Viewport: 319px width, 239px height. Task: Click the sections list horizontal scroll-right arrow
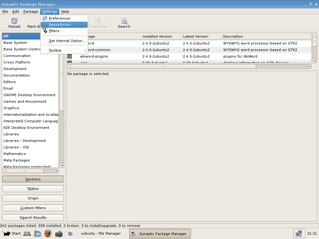[x=56, y=171]
